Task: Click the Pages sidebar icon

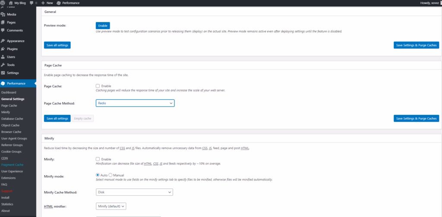Action: (x=3, y=22)
